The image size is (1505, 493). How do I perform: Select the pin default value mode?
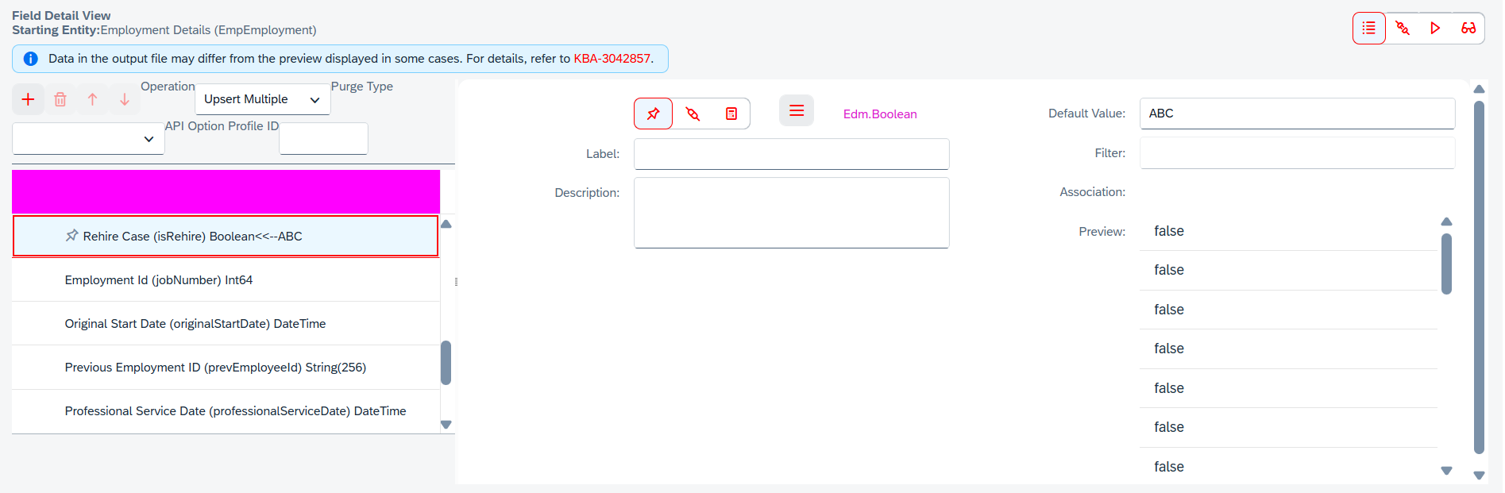click(653, 114)
